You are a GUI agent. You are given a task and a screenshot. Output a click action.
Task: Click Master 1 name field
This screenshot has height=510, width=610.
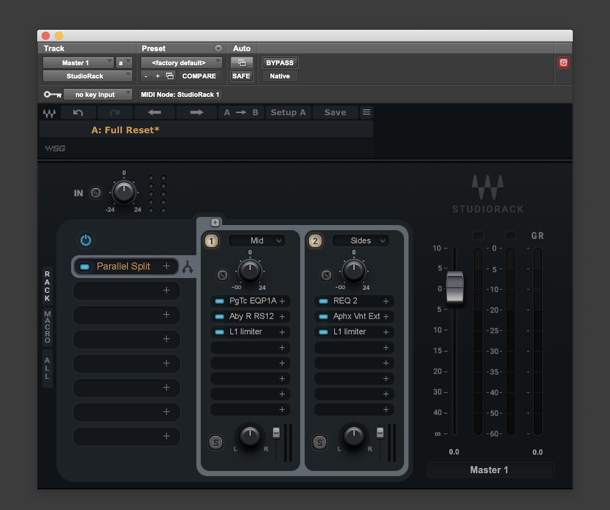click(490, 470)
